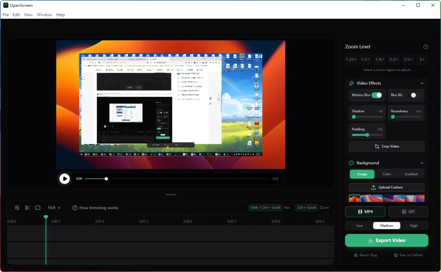Click the Star on GitHub star icon
441x272 pixels.
395,255
